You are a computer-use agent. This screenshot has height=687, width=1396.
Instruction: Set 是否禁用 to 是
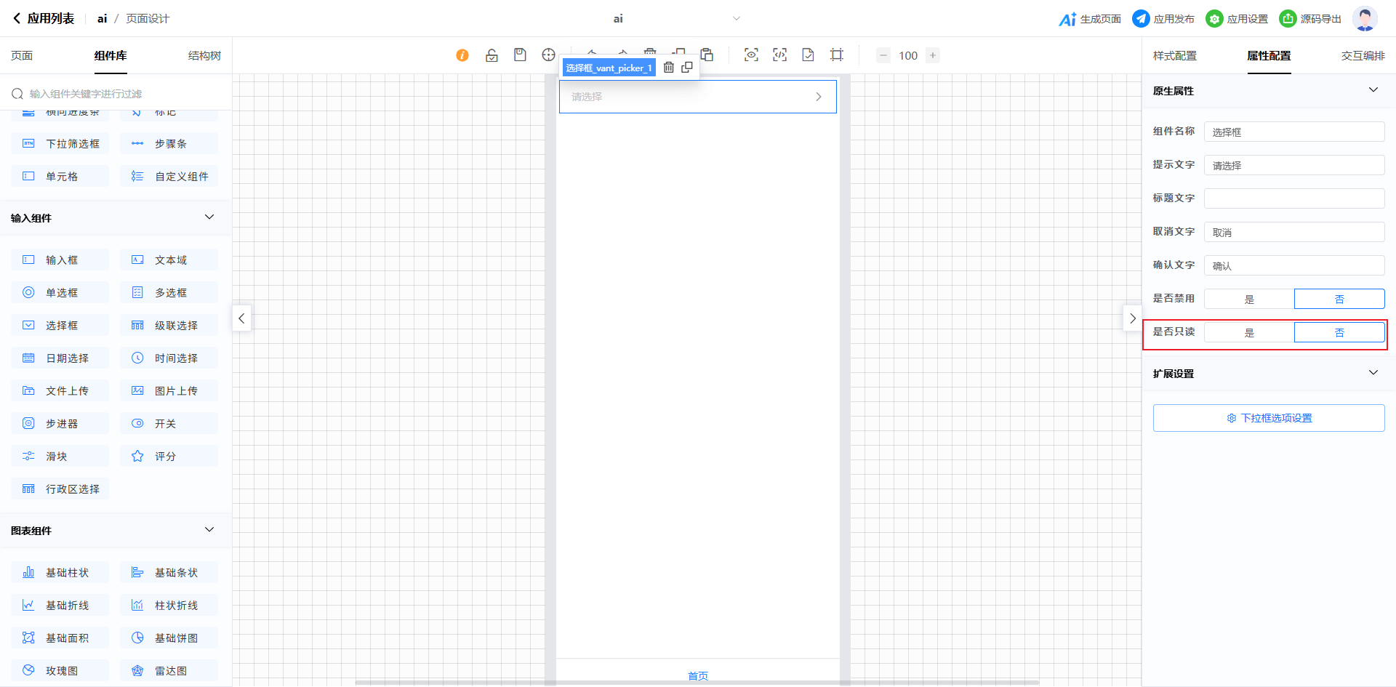[x=1249, y=300]
